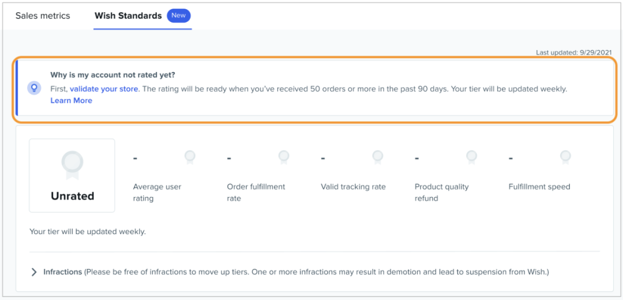623x300 pixels.
Task: Open the Sales metrics tab
Action: tap(43, 16)
